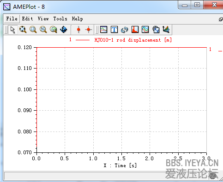
Task: Open the red histogram plot icon
Action: tap(135, 29)
